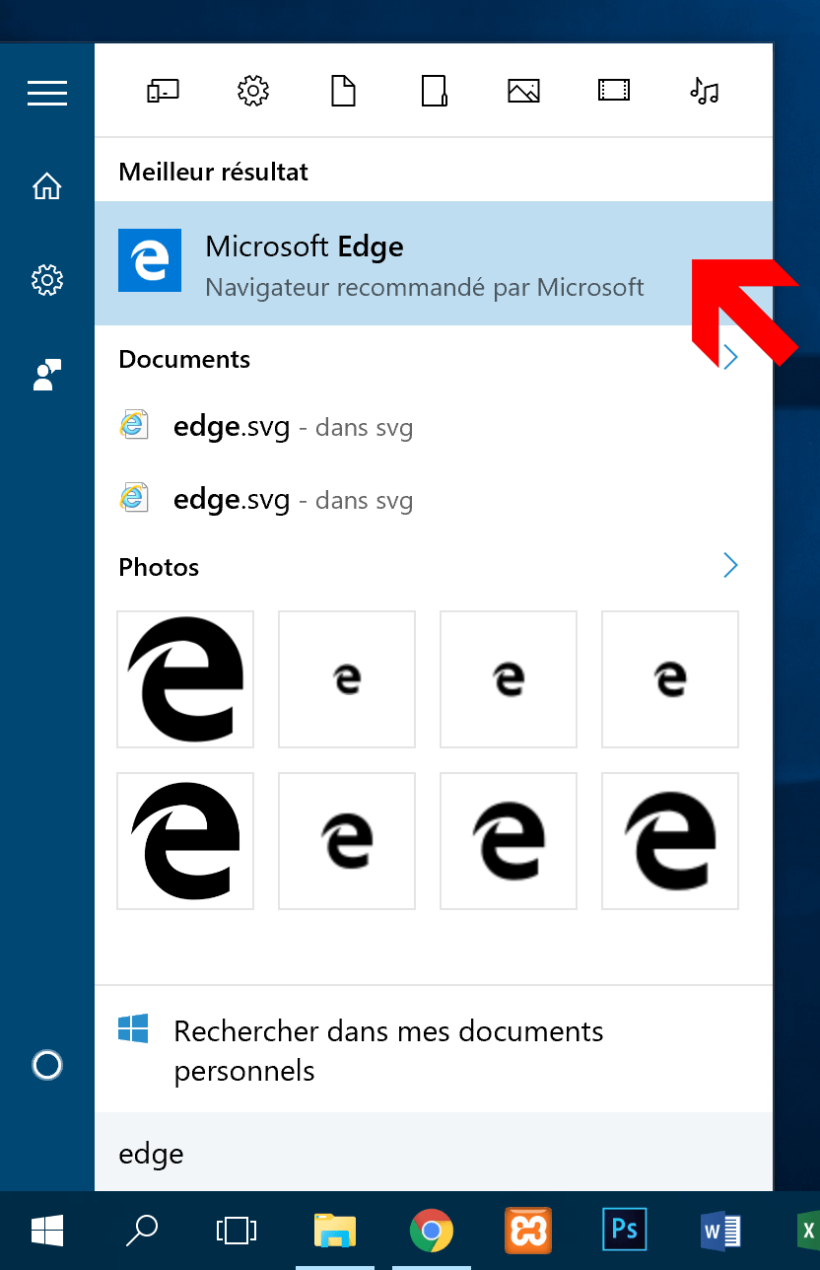Click the Cortana circle icon in the sidebar

pos(47,1065)
